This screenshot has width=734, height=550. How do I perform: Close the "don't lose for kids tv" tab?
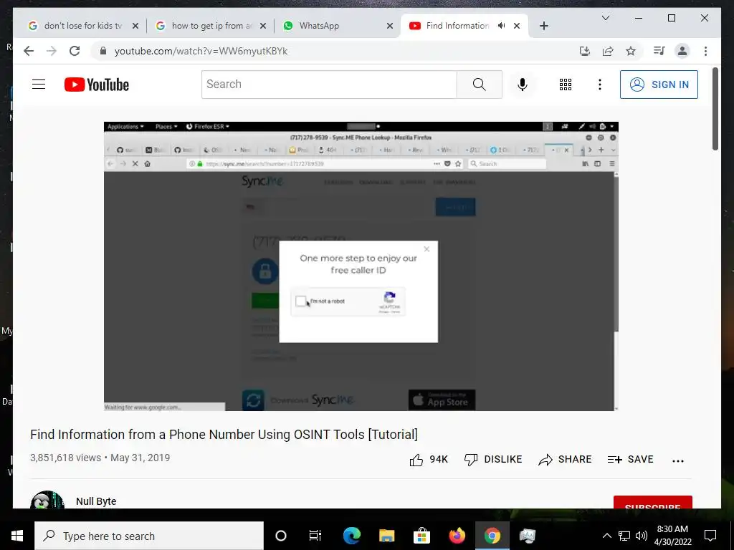[x=135, y=26]
